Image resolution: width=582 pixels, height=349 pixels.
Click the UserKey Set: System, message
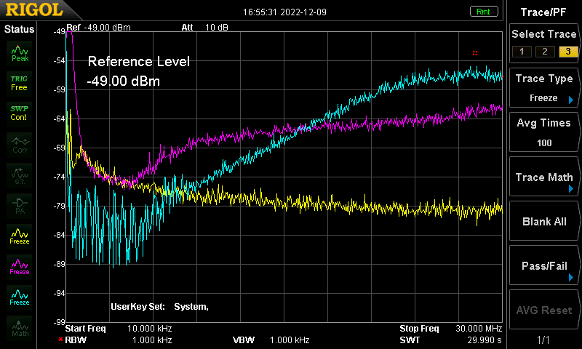click(159, 307)
